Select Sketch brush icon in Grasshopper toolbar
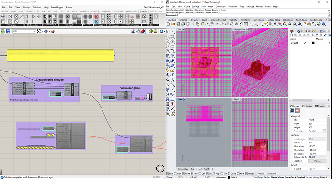 53,31
